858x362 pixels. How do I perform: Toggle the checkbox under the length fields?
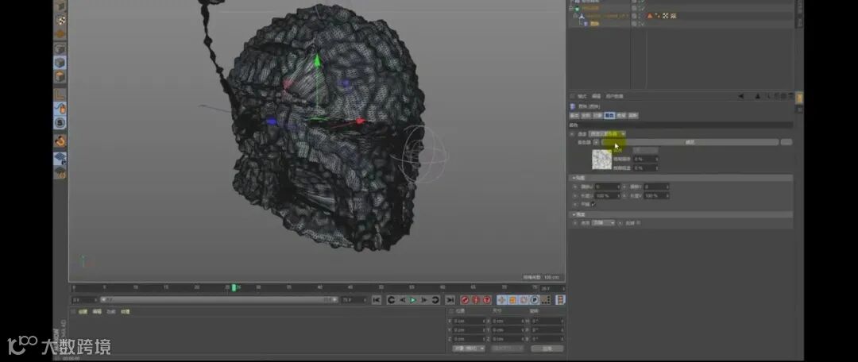tap(593, 203)
